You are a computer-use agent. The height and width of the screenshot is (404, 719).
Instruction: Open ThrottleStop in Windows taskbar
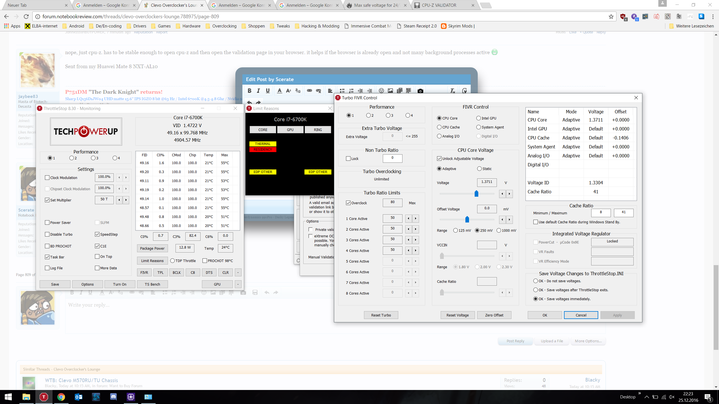[44, 397]
